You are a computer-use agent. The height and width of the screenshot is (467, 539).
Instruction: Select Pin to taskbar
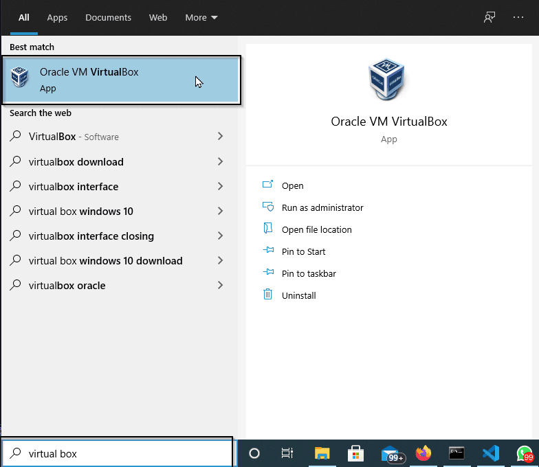[x=309, y=273]
